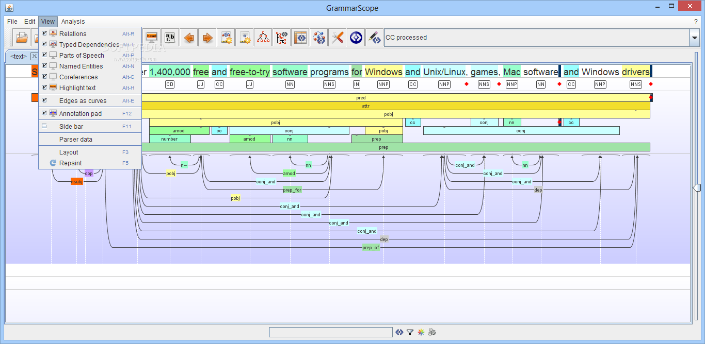Click the 'prep_of' dependency label
This screenshot has height=344, width=705.
click(371, 247)
